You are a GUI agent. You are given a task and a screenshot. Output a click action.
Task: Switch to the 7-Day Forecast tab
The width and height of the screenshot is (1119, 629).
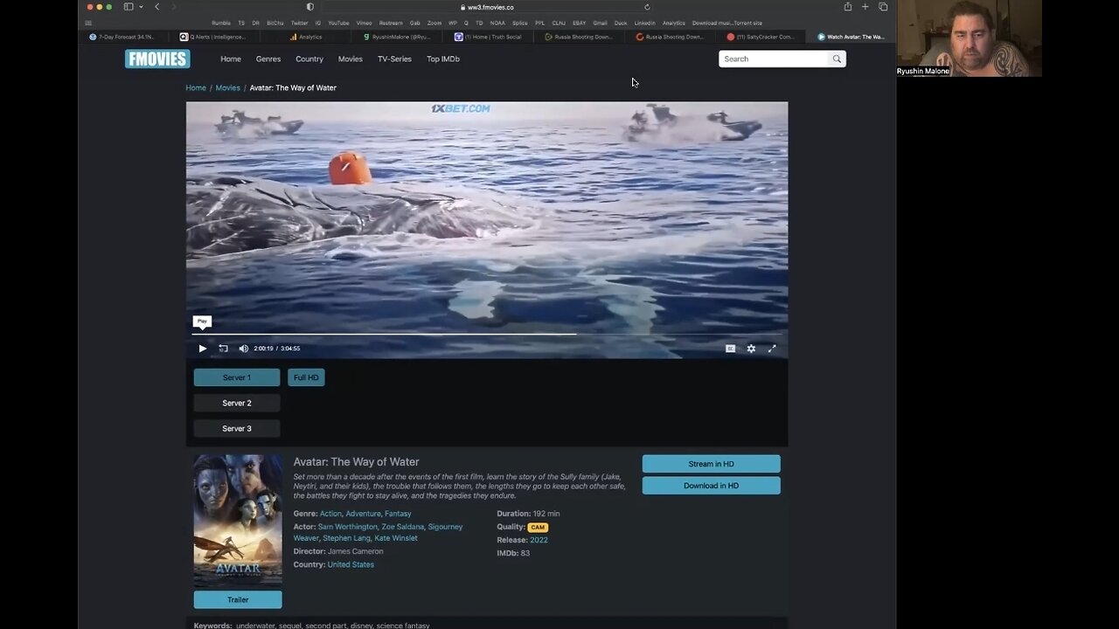[x=123, y=37]
